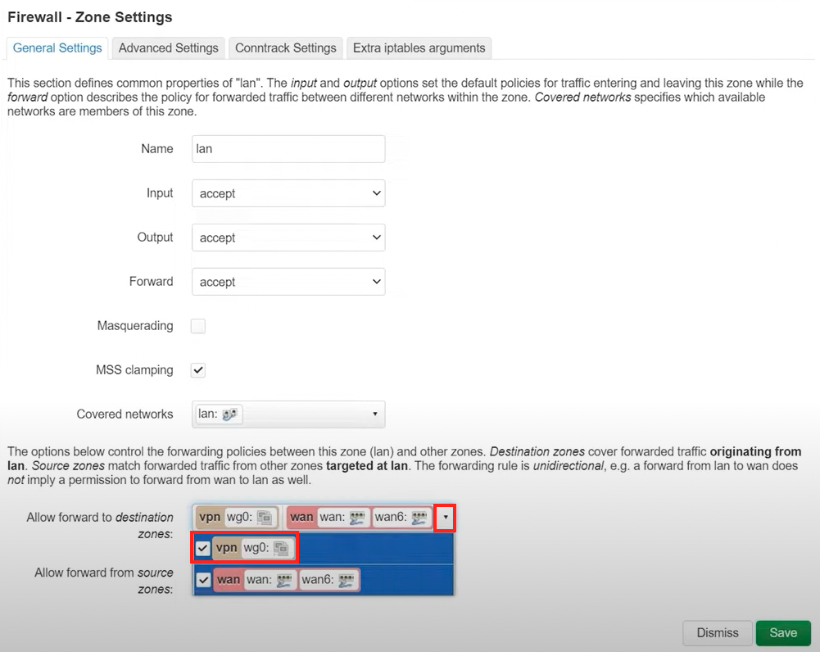Open the Conntrack Settings tab
The width and height of the screenshot is (820, 652).
point(285,48)
